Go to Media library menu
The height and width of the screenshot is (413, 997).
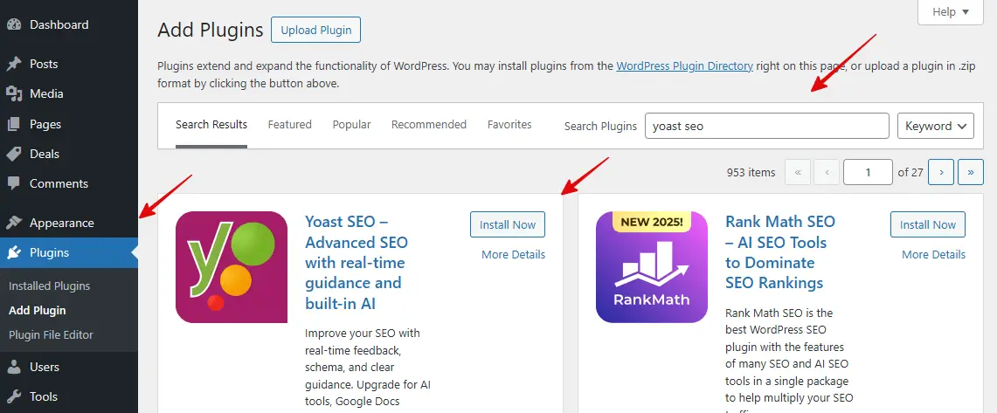coord(46,94)
